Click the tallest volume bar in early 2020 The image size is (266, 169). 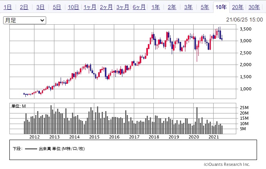point(197,120)
